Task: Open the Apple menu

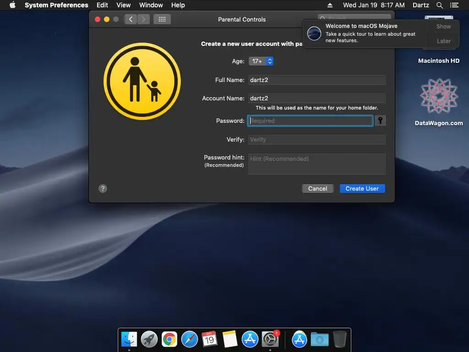Action: pos(12,5)
